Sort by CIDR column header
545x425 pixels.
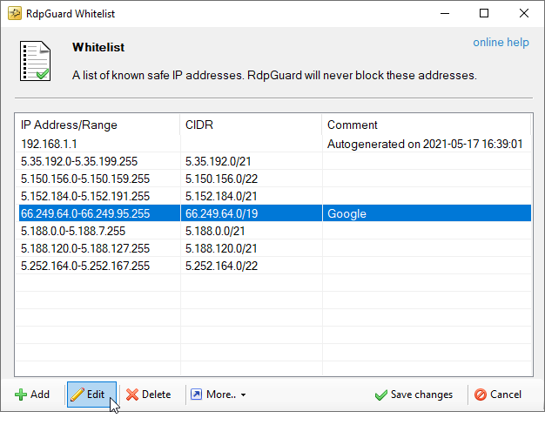251,125
